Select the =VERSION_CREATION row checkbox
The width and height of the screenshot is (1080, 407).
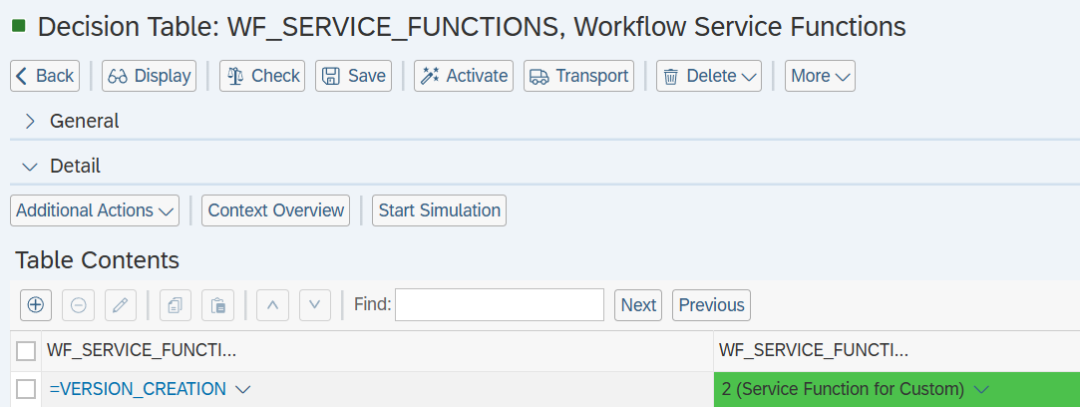point(26,389)
